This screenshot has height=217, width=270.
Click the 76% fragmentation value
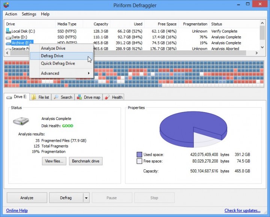[x=203, y=37]
